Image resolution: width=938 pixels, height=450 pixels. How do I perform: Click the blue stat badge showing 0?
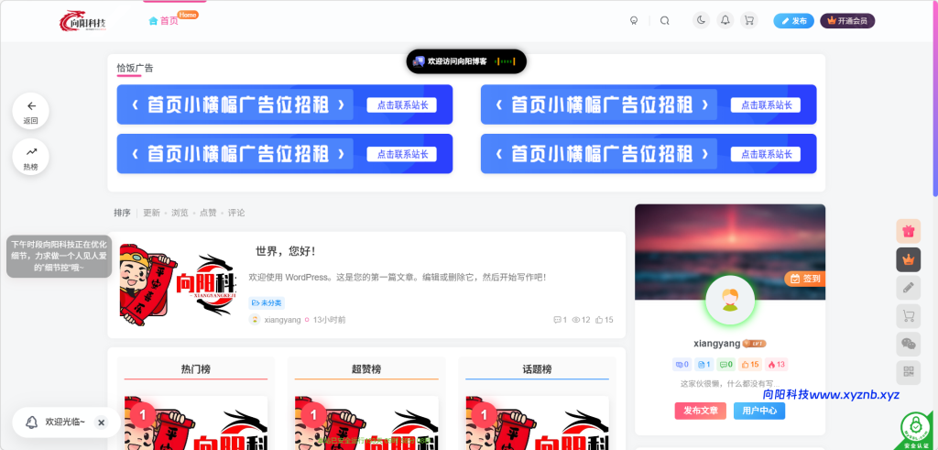pos(682,364)
